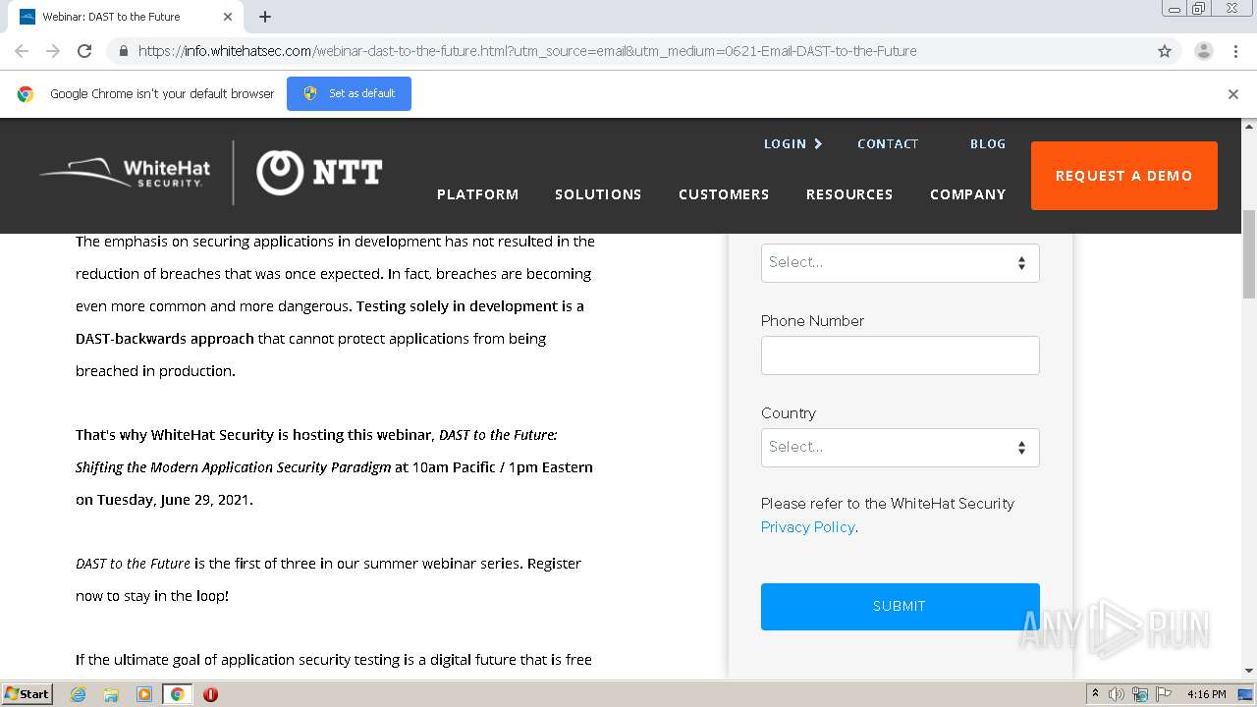The height and width of the screenshot is (707, 1257).
Task: Open the LOGIN menu
Action: pos(792,143)
